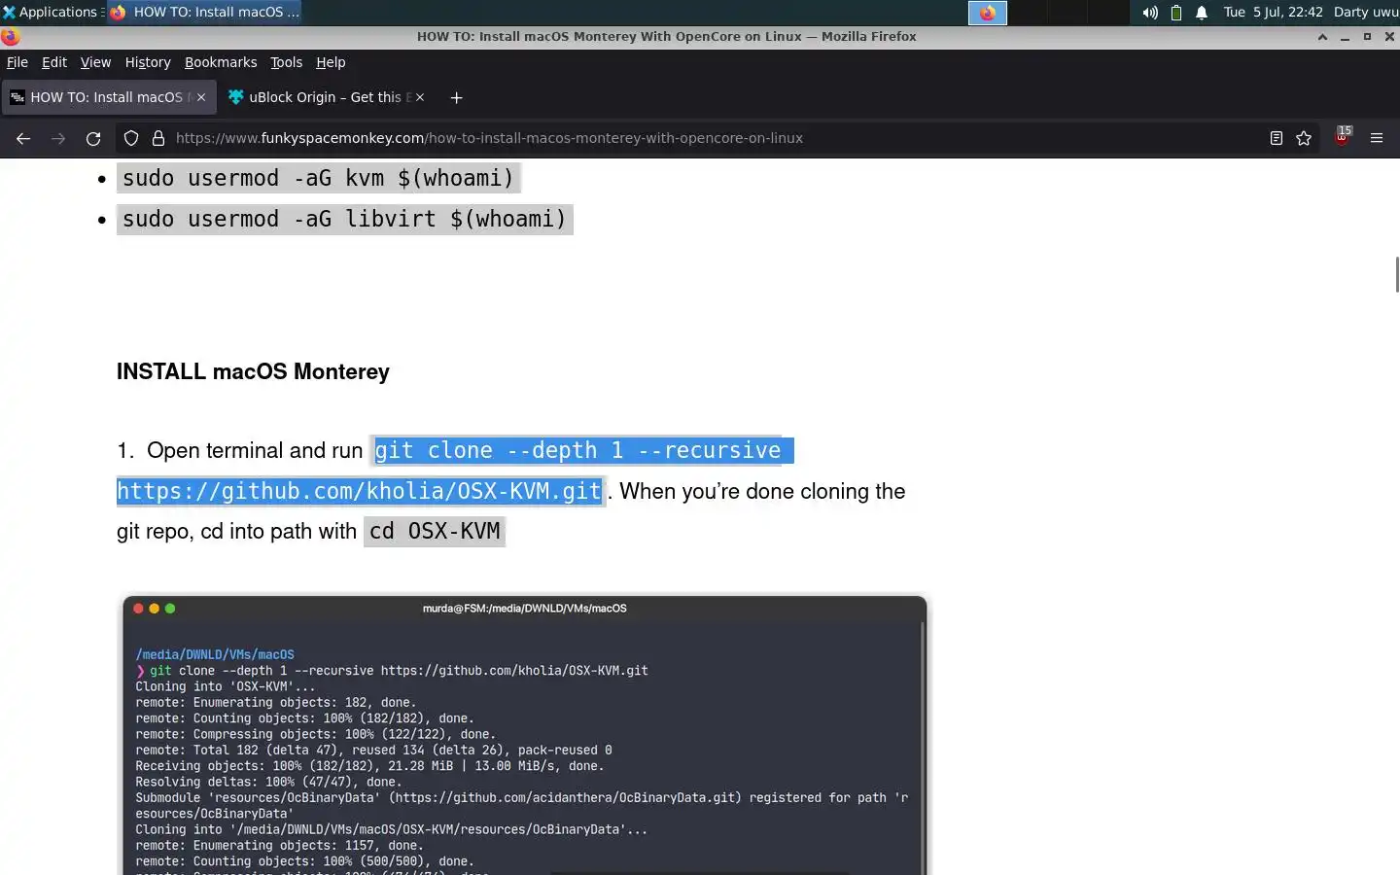Viewport: 1400px width, 875px height.
Task: Click the page vertical scrollbar thumb
Action: coord(1397,274)
